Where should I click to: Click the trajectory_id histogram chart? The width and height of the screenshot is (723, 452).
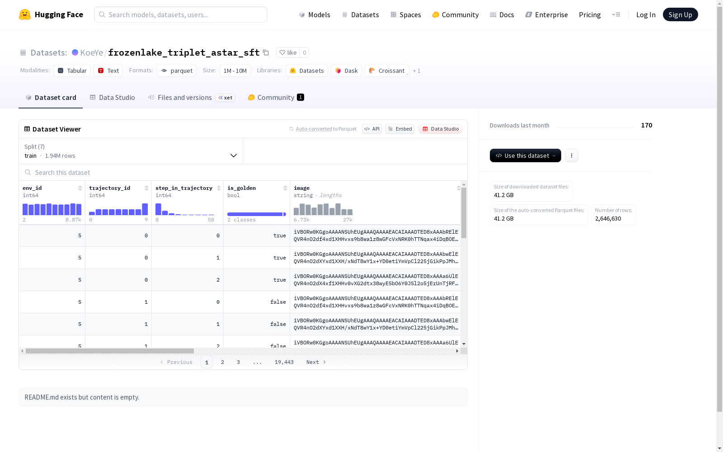(x=118, y=209)
